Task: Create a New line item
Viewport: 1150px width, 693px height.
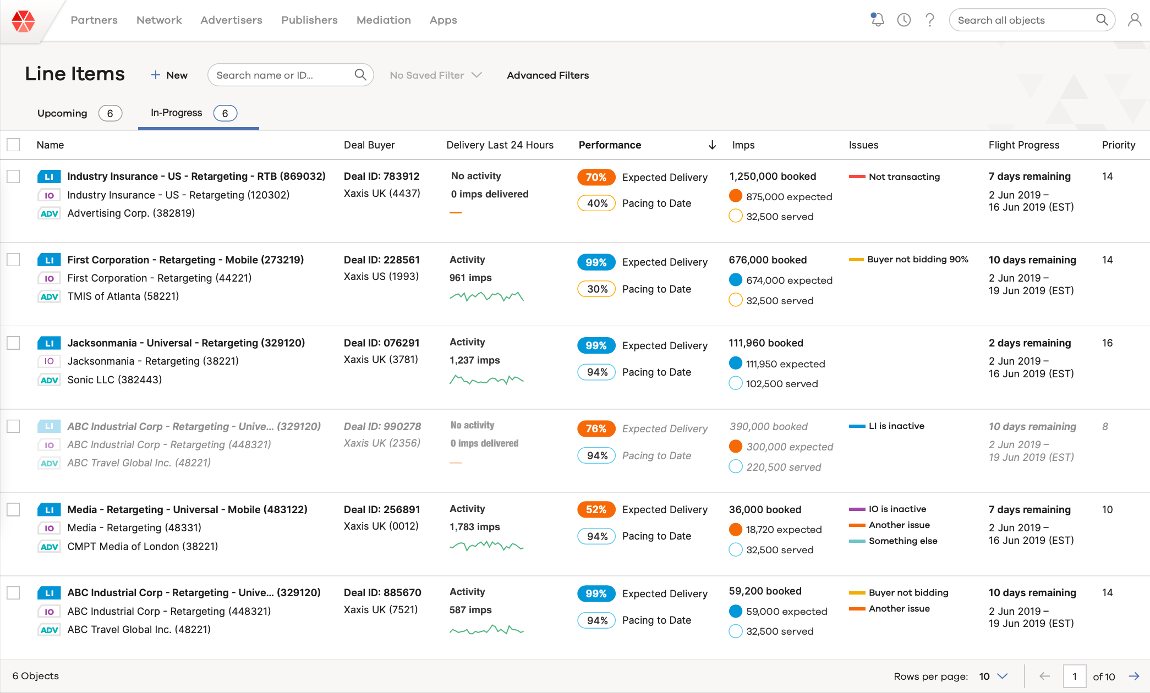Action: tap(169, 75)
